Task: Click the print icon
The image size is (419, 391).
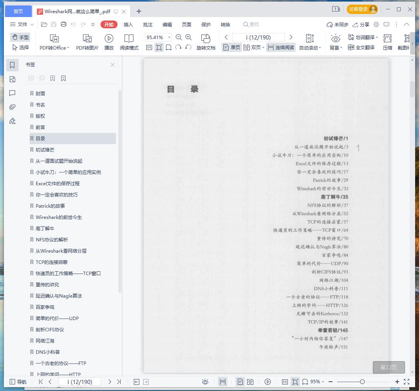Action: coord(64,24)
